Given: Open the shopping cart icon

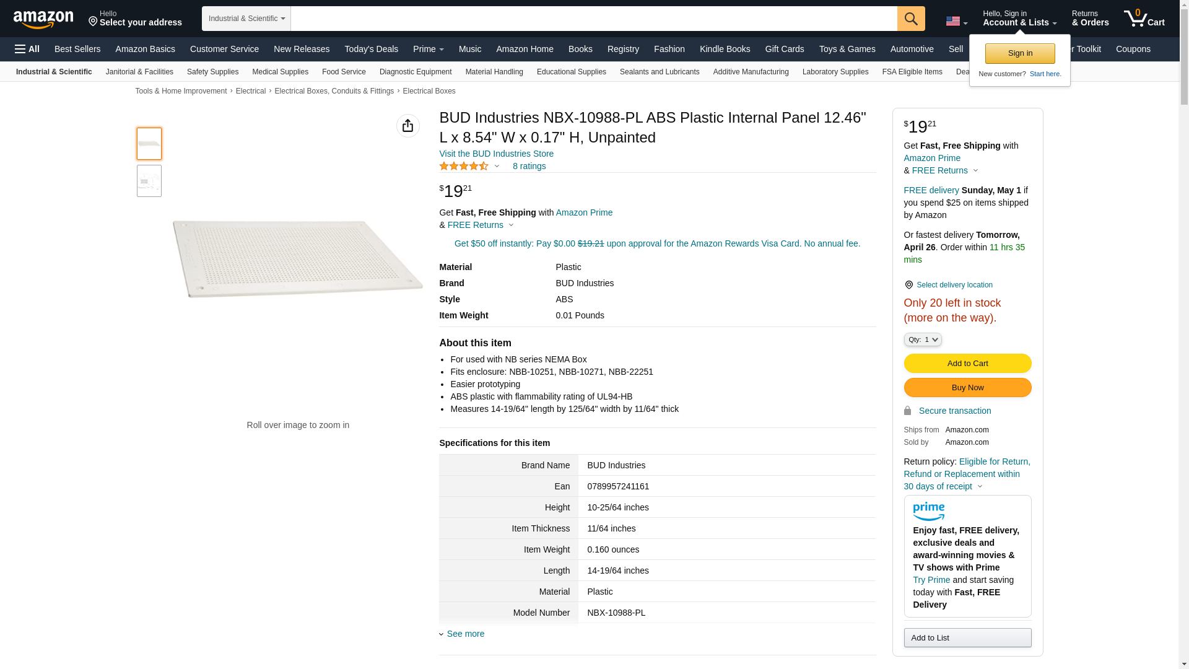Looking at the screenshot, I should (x=1144, y=19).
